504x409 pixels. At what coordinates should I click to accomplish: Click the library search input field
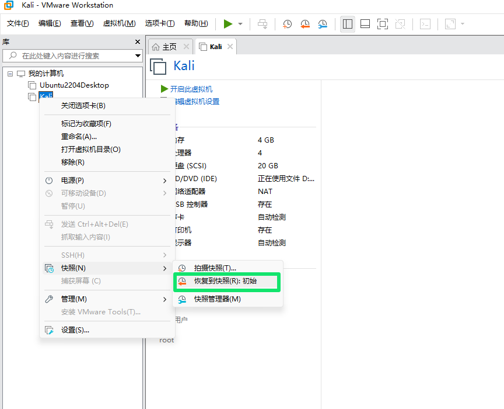pos(70,56)
